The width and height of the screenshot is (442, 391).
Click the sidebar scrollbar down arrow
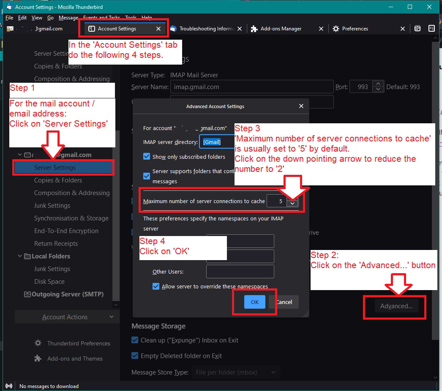(116, 305)
